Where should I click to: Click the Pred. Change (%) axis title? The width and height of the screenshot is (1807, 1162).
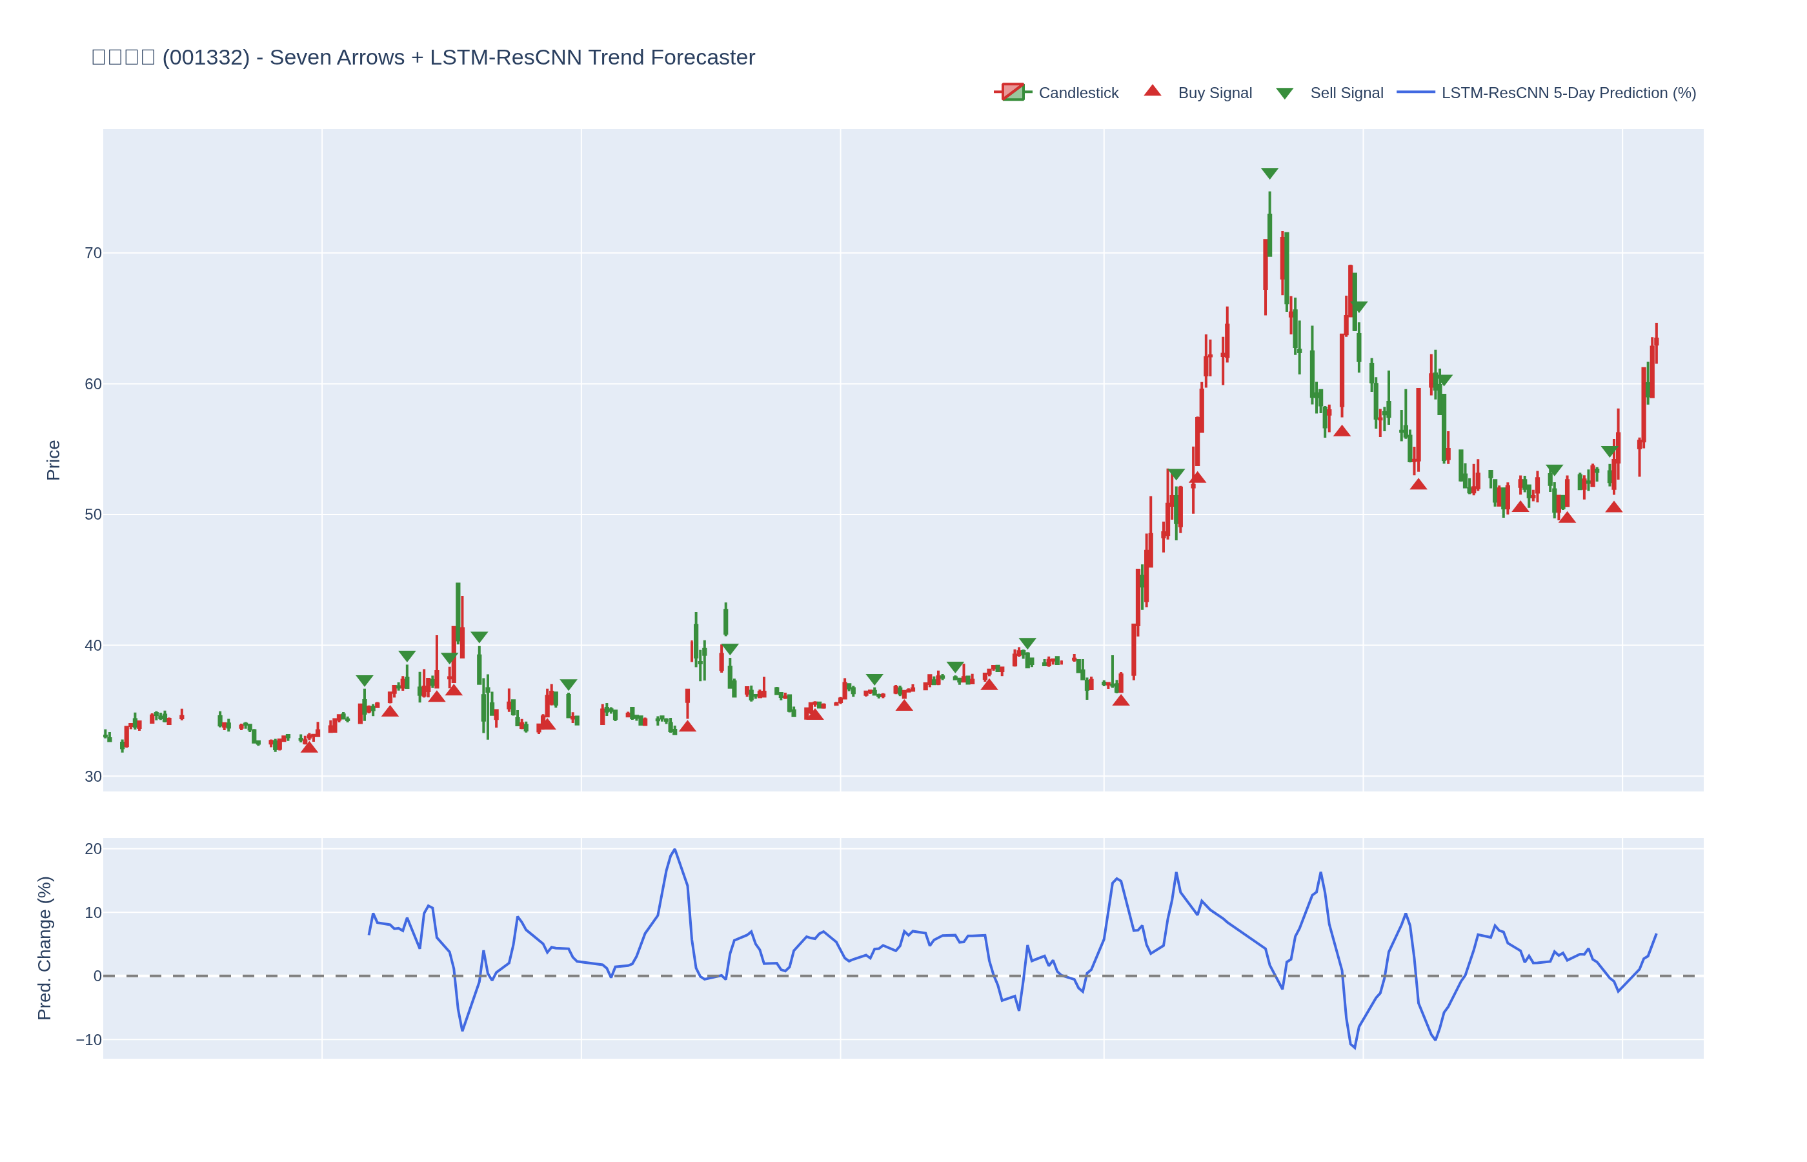coord(45,948)
